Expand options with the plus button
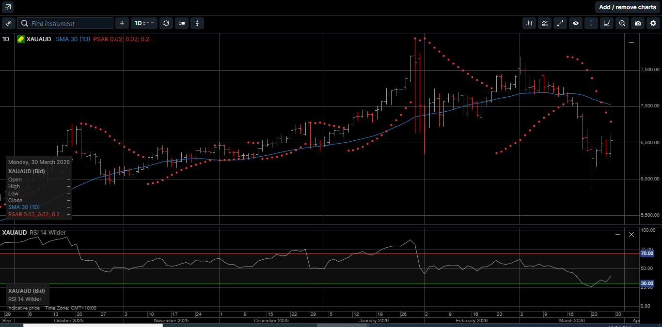 click(122, 23)
